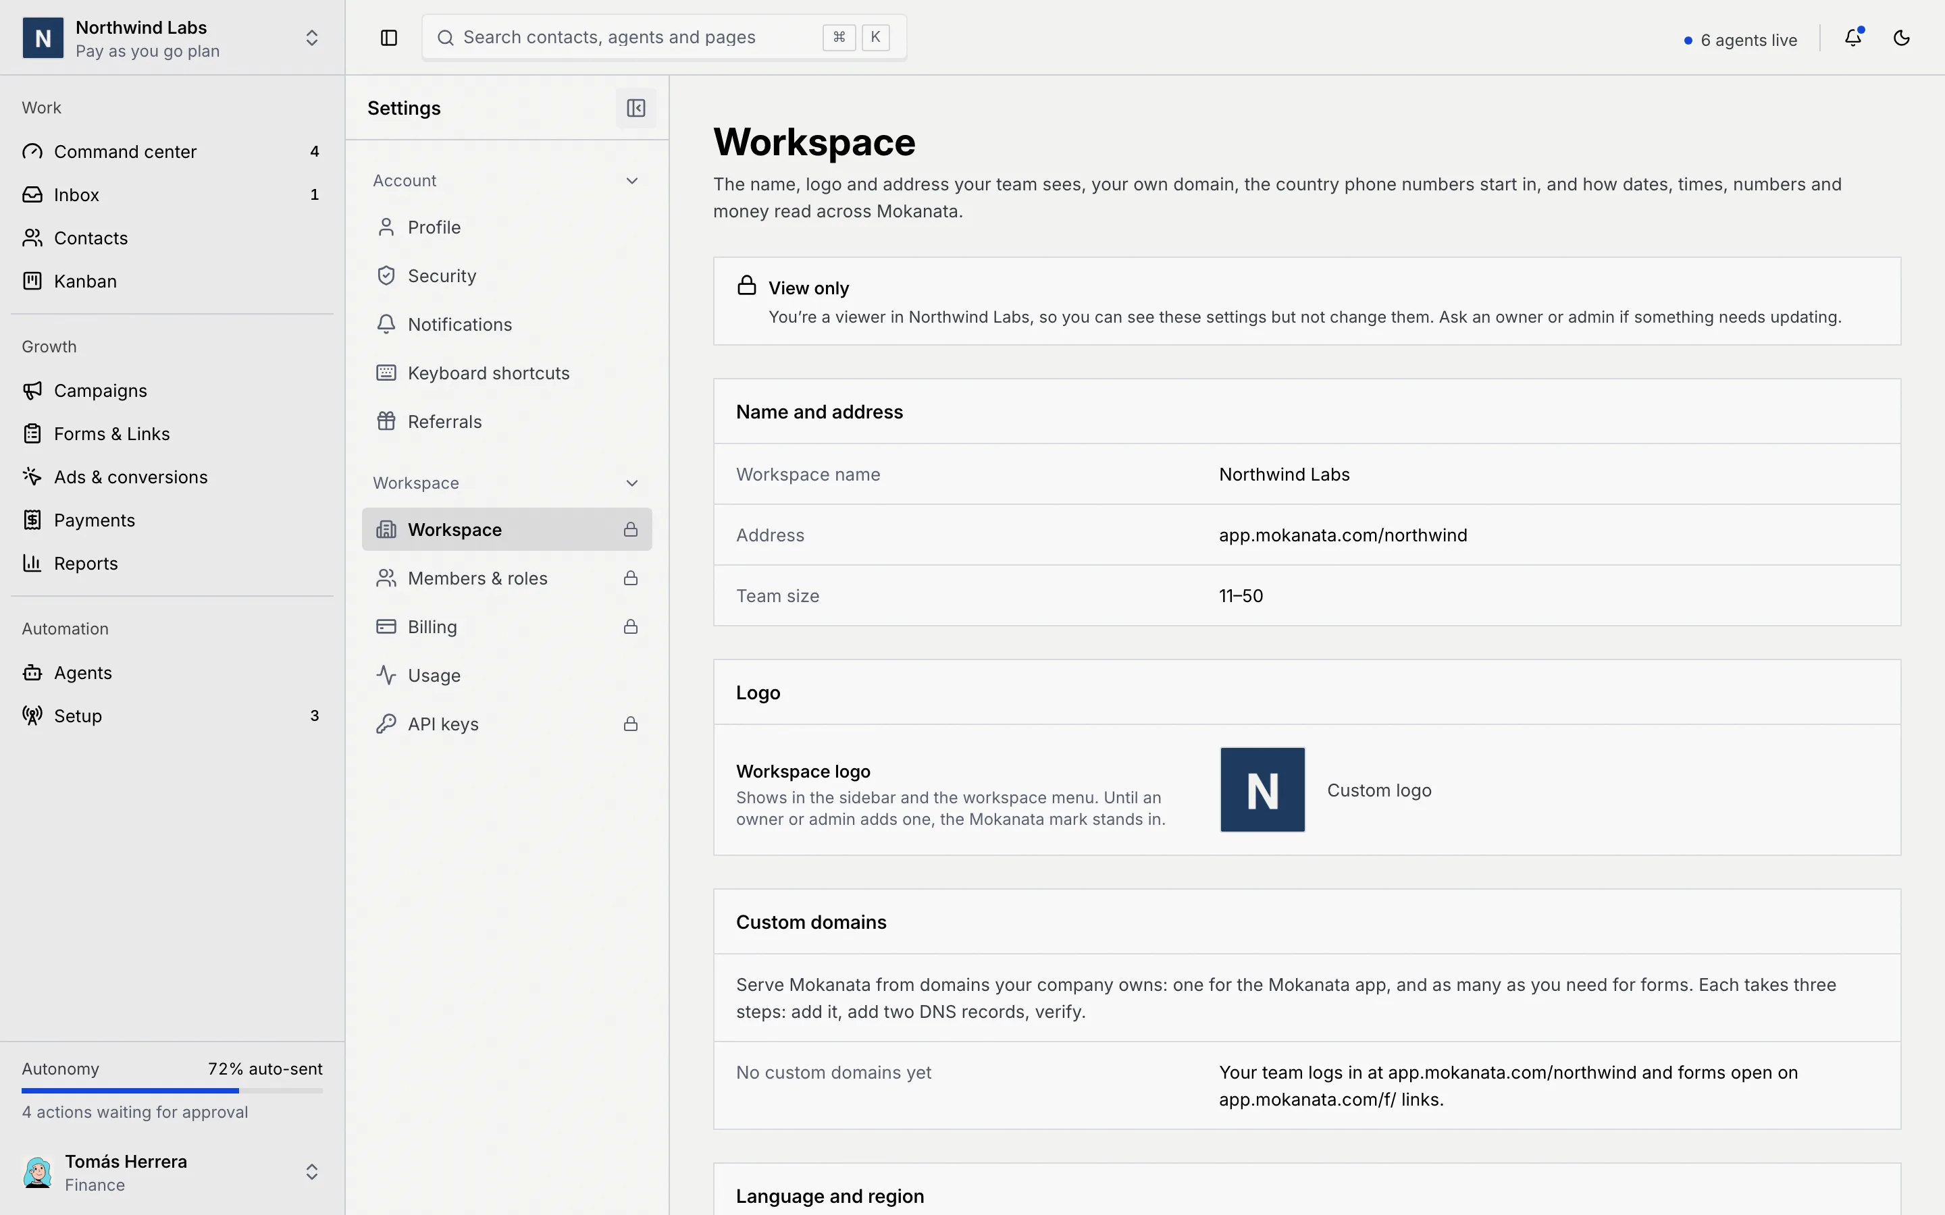Switch to dark mode moon icon
This screenshot has width=1945, height=1215.
coord(1902,38)
